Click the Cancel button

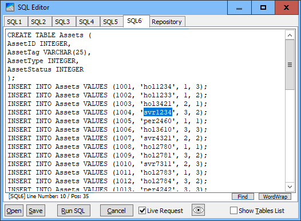click(x=117, y=211)
